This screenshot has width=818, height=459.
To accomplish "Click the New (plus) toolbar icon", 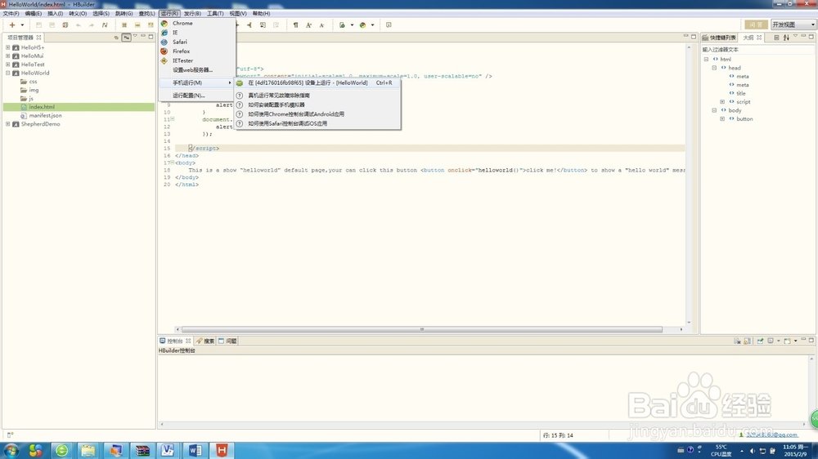I will click(x=12, y=25).
